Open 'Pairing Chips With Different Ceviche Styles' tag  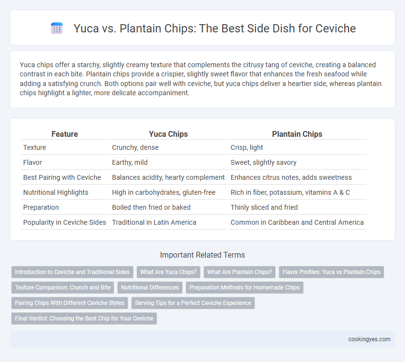(x=69, y=303)
